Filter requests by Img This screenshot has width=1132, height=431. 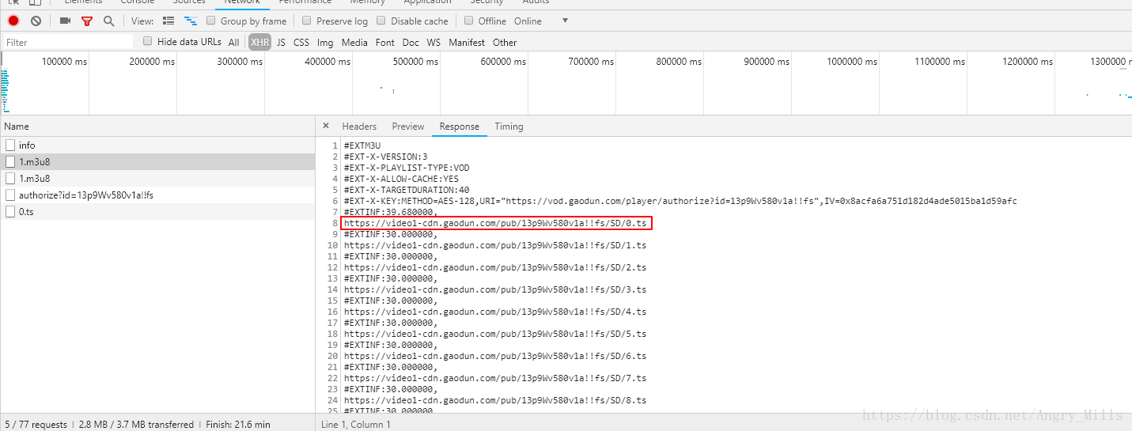point(325,43)
